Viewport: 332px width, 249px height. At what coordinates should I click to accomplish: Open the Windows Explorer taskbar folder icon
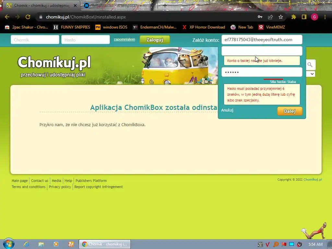(x=41, y=244)
